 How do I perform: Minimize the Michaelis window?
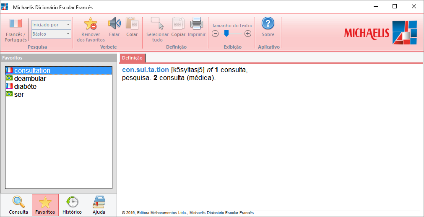point(375,7)
